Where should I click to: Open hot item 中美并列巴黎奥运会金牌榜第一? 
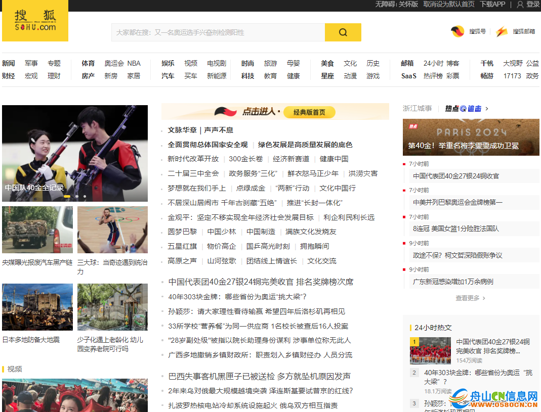coord(457,202)
